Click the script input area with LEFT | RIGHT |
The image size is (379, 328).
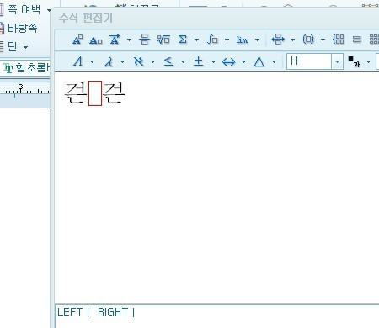217,316
